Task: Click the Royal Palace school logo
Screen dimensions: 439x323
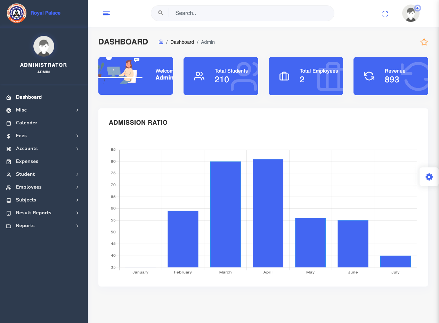Action: [x=16, y=13]
